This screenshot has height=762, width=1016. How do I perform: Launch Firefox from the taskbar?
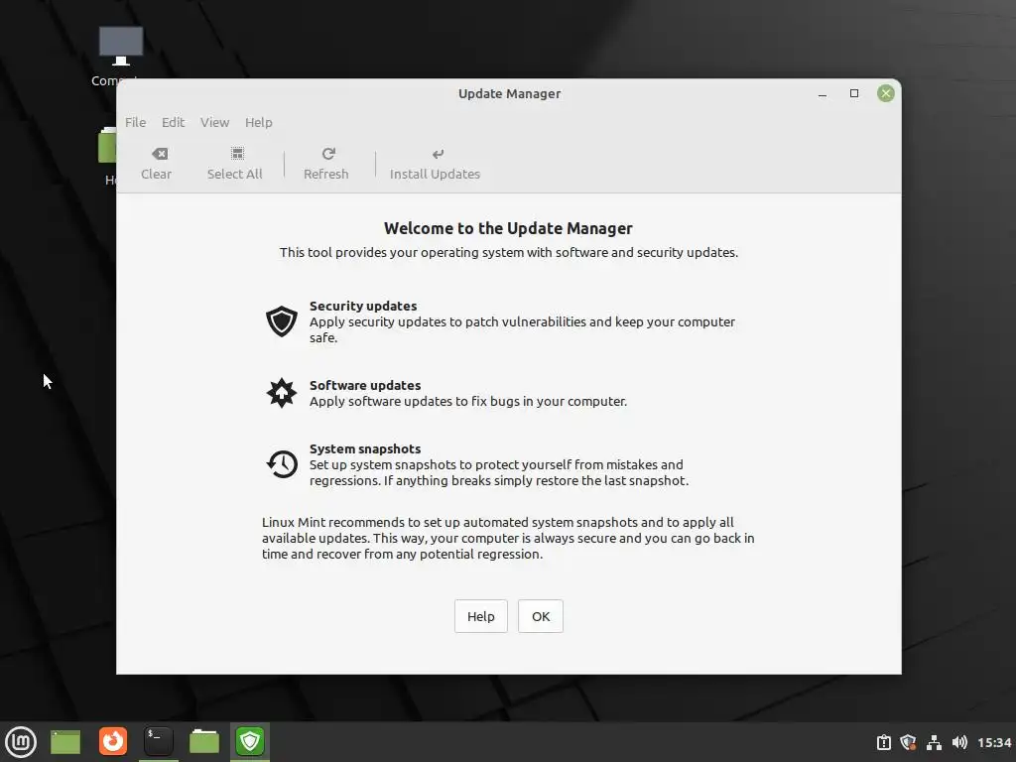[x=113, y=741]
